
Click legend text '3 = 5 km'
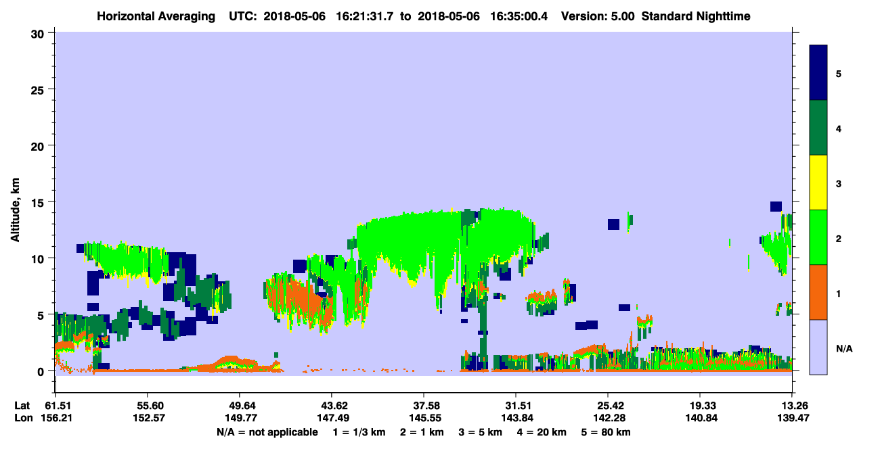click(x=481, y=432)
